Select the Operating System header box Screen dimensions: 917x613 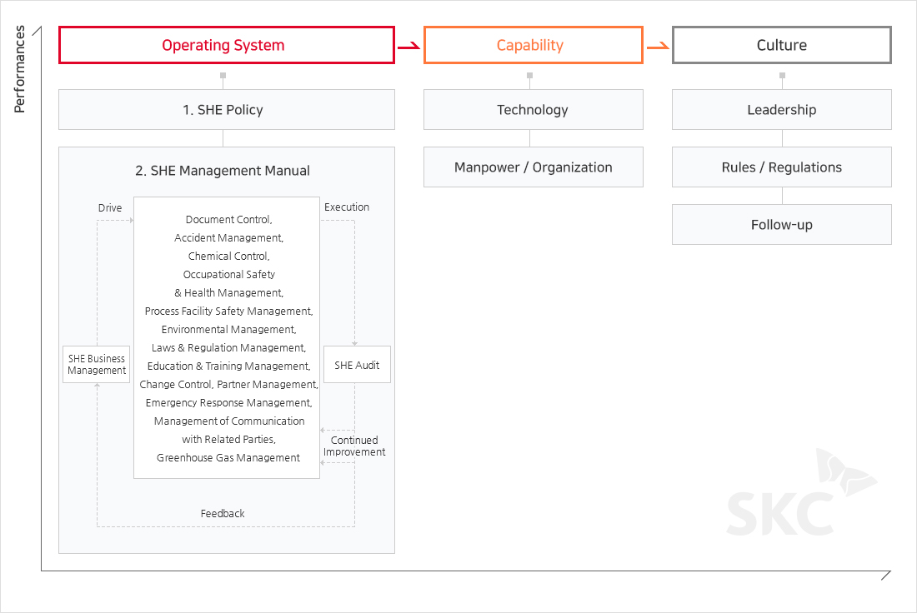(x=226, y=45)
